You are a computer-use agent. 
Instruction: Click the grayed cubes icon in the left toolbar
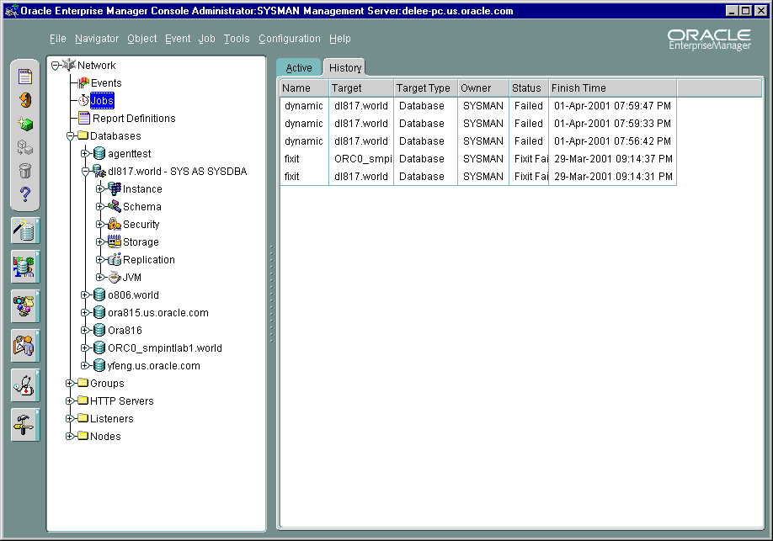(x=25, y=147)
